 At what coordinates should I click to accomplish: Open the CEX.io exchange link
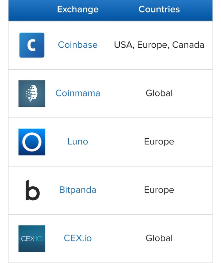(78, 238)
